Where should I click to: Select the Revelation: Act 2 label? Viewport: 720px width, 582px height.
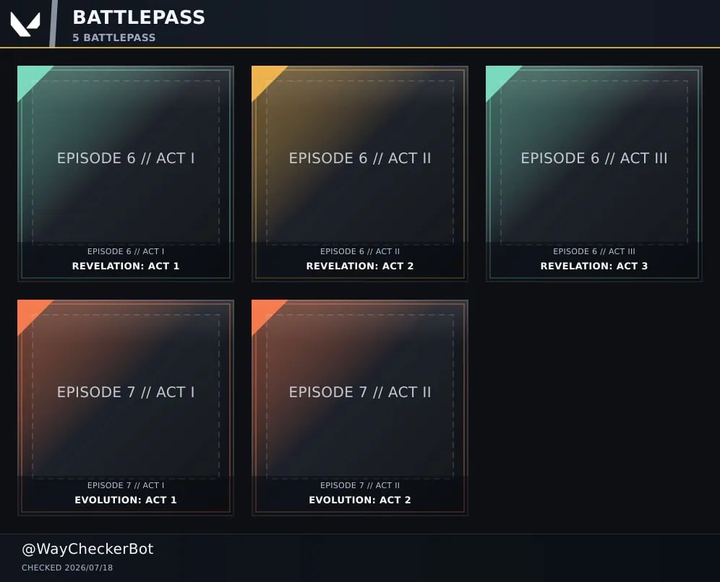[359, 266]
